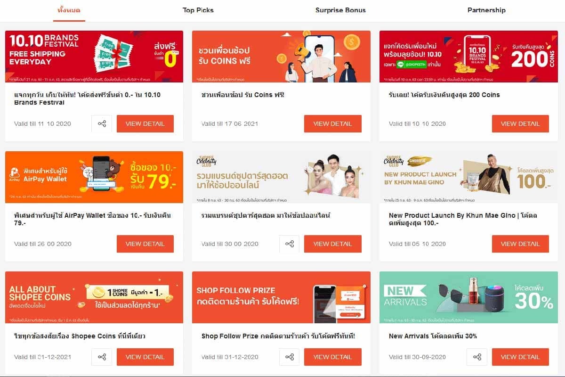Image resolution: width=565 pixels, height=377 pixels.
Task: Open the Shop Follow Prize banner image
Action: click(281, 297)
